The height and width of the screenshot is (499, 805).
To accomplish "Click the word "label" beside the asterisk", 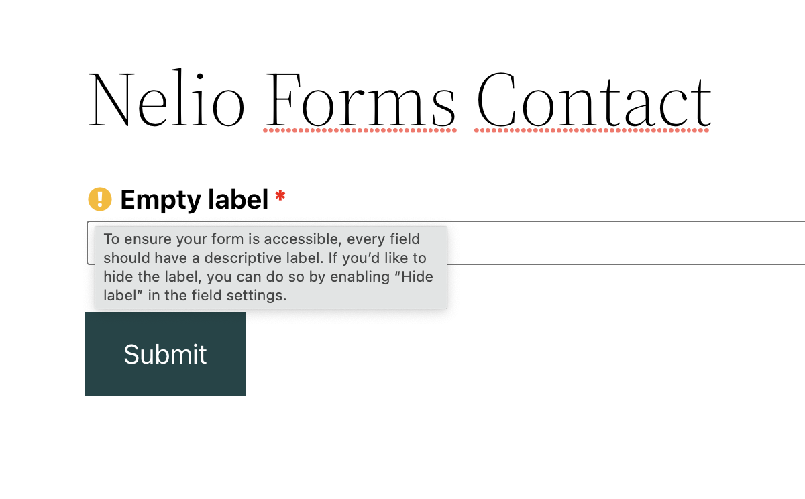I will [x=235, y=199].
